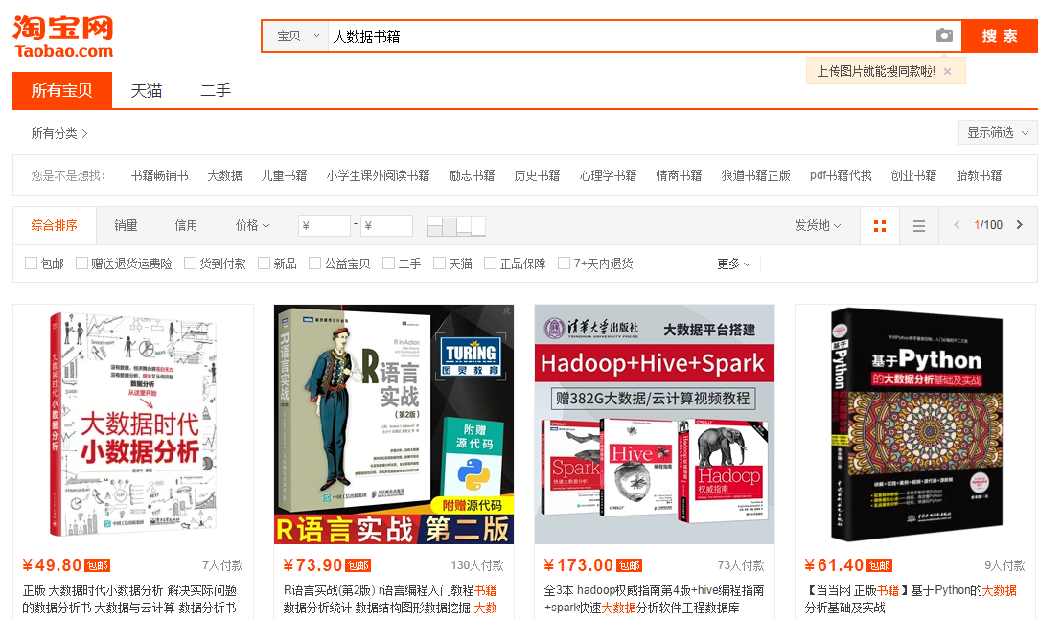This screenshot has width=1039, height=619.
Task: Open the 宝贝 search type dropdown
Action: pos(296,35)
